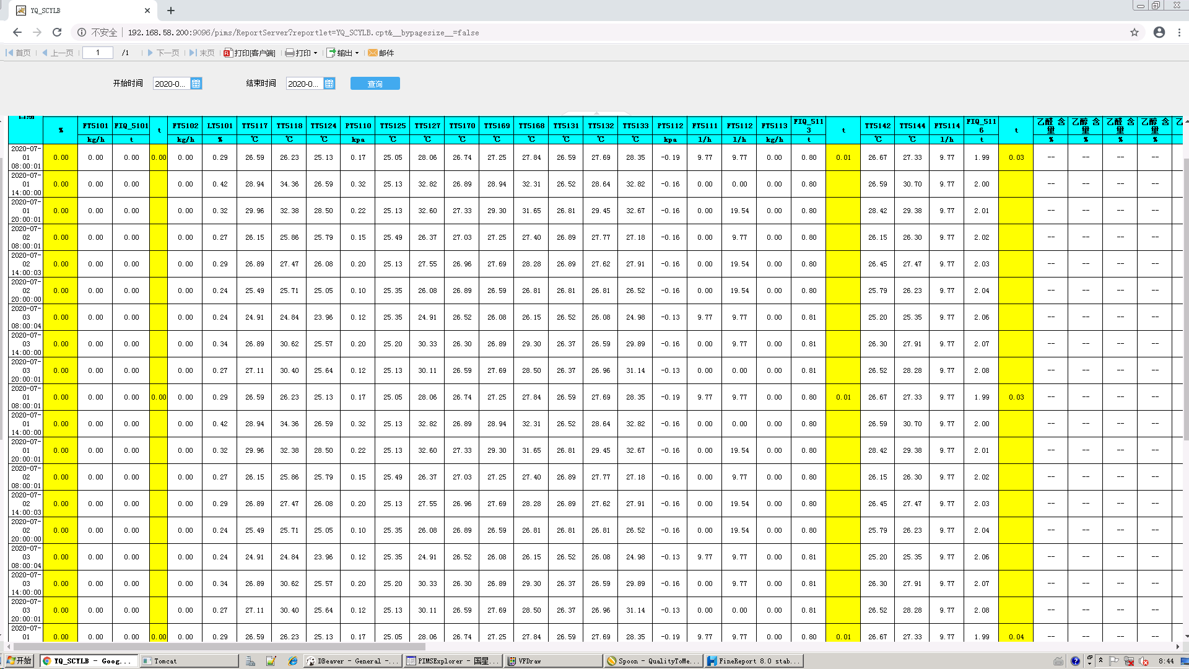Open the Chrome three-dot menu
The height and width of the screenshot is (669, 1189).
point(1180,32)
